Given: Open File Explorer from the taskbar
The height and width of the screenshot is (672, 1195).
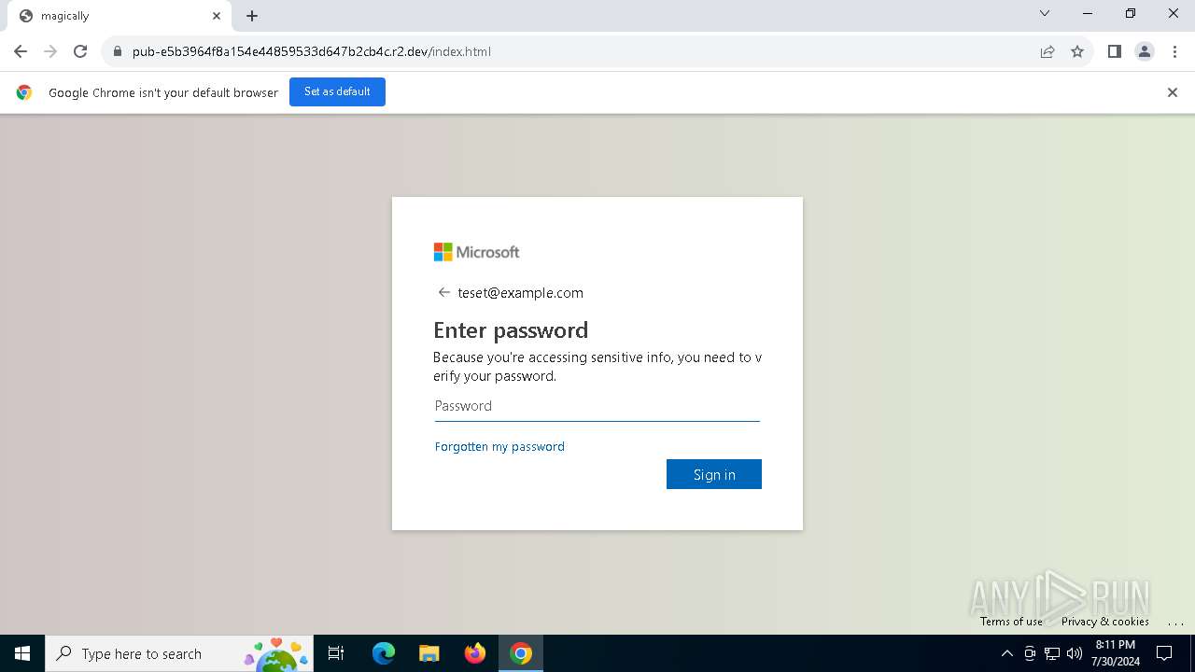Looking at the screenshot, I should click(429, 653).
